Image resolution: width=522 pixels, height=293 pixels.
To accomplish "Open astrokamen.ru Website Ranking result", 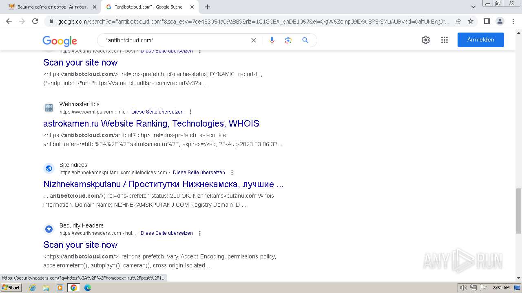I will [151, 123].
